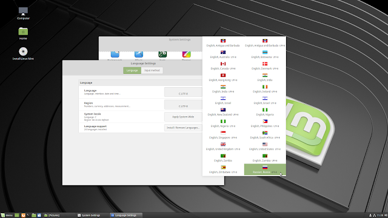Click the Apply System-Wide button
The width and height of the screenshot is (388, 218).
[183, 117]
